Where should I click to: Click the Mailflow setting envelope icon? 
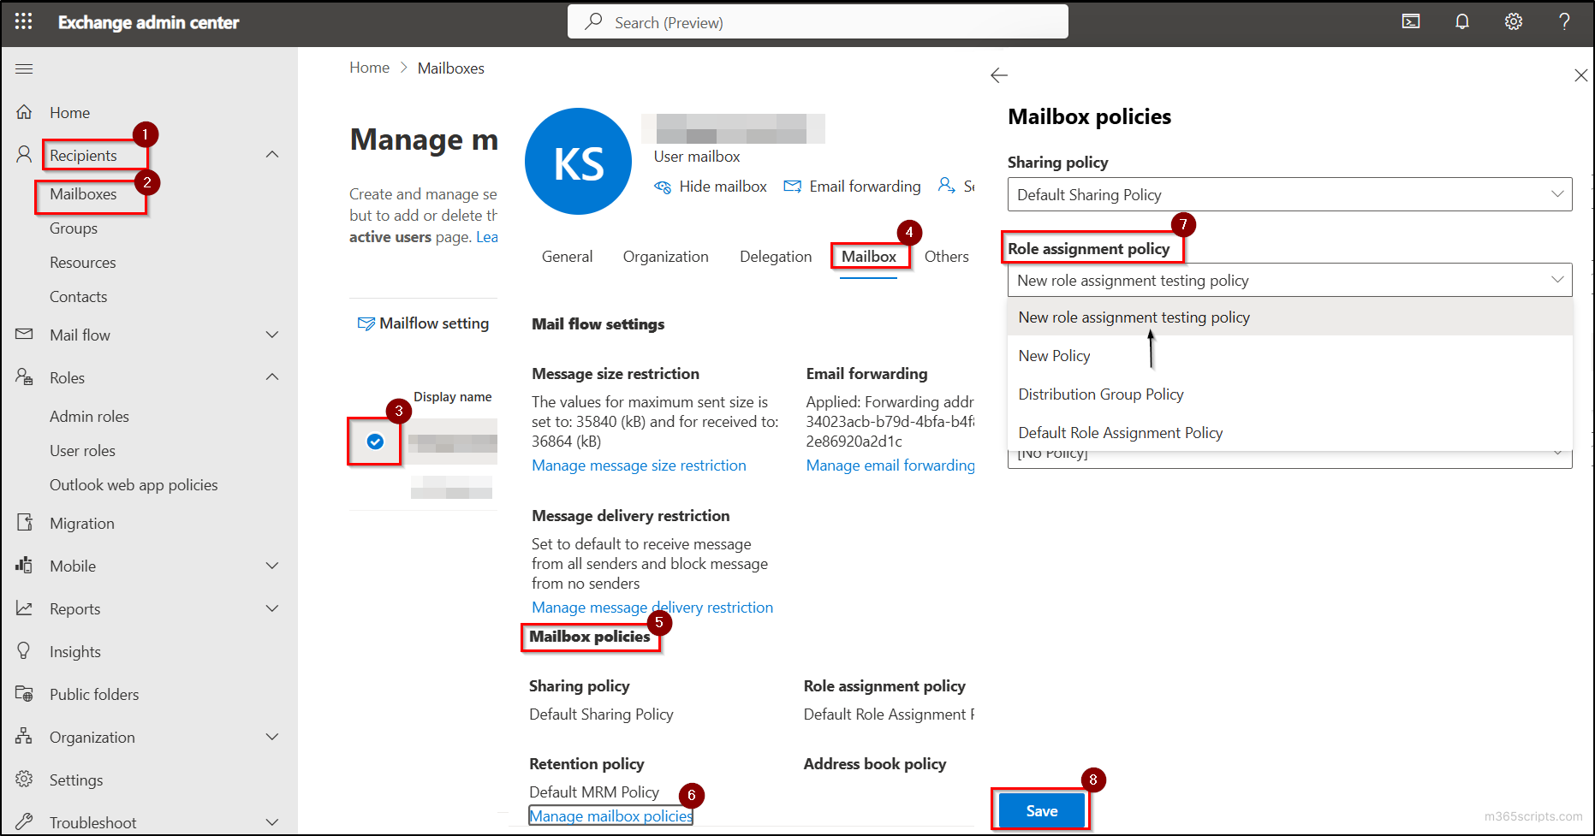point(366,323)
